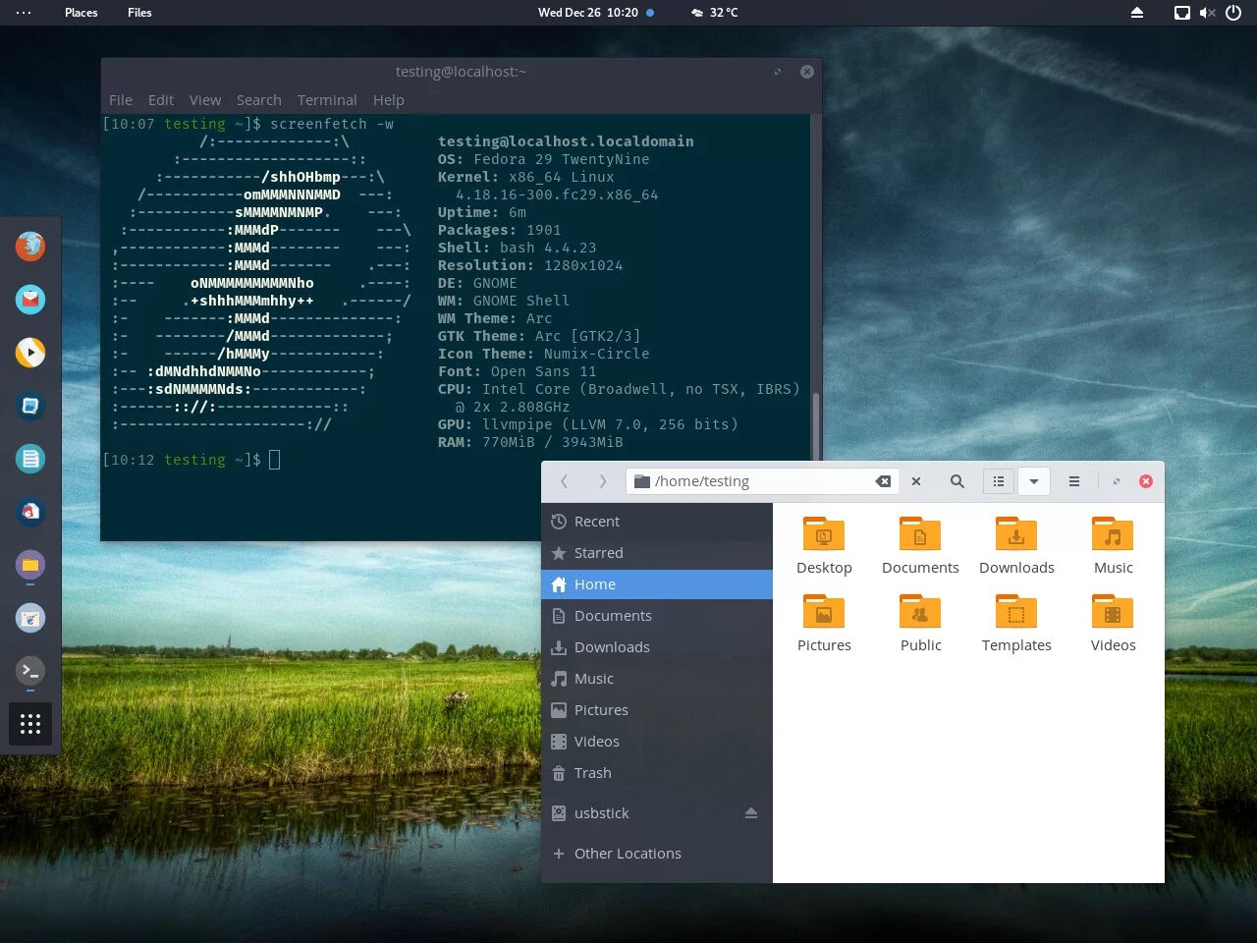Viewport: 1257px width, 943px height.
Task: Open the Public folder
Action: point(920,623)
